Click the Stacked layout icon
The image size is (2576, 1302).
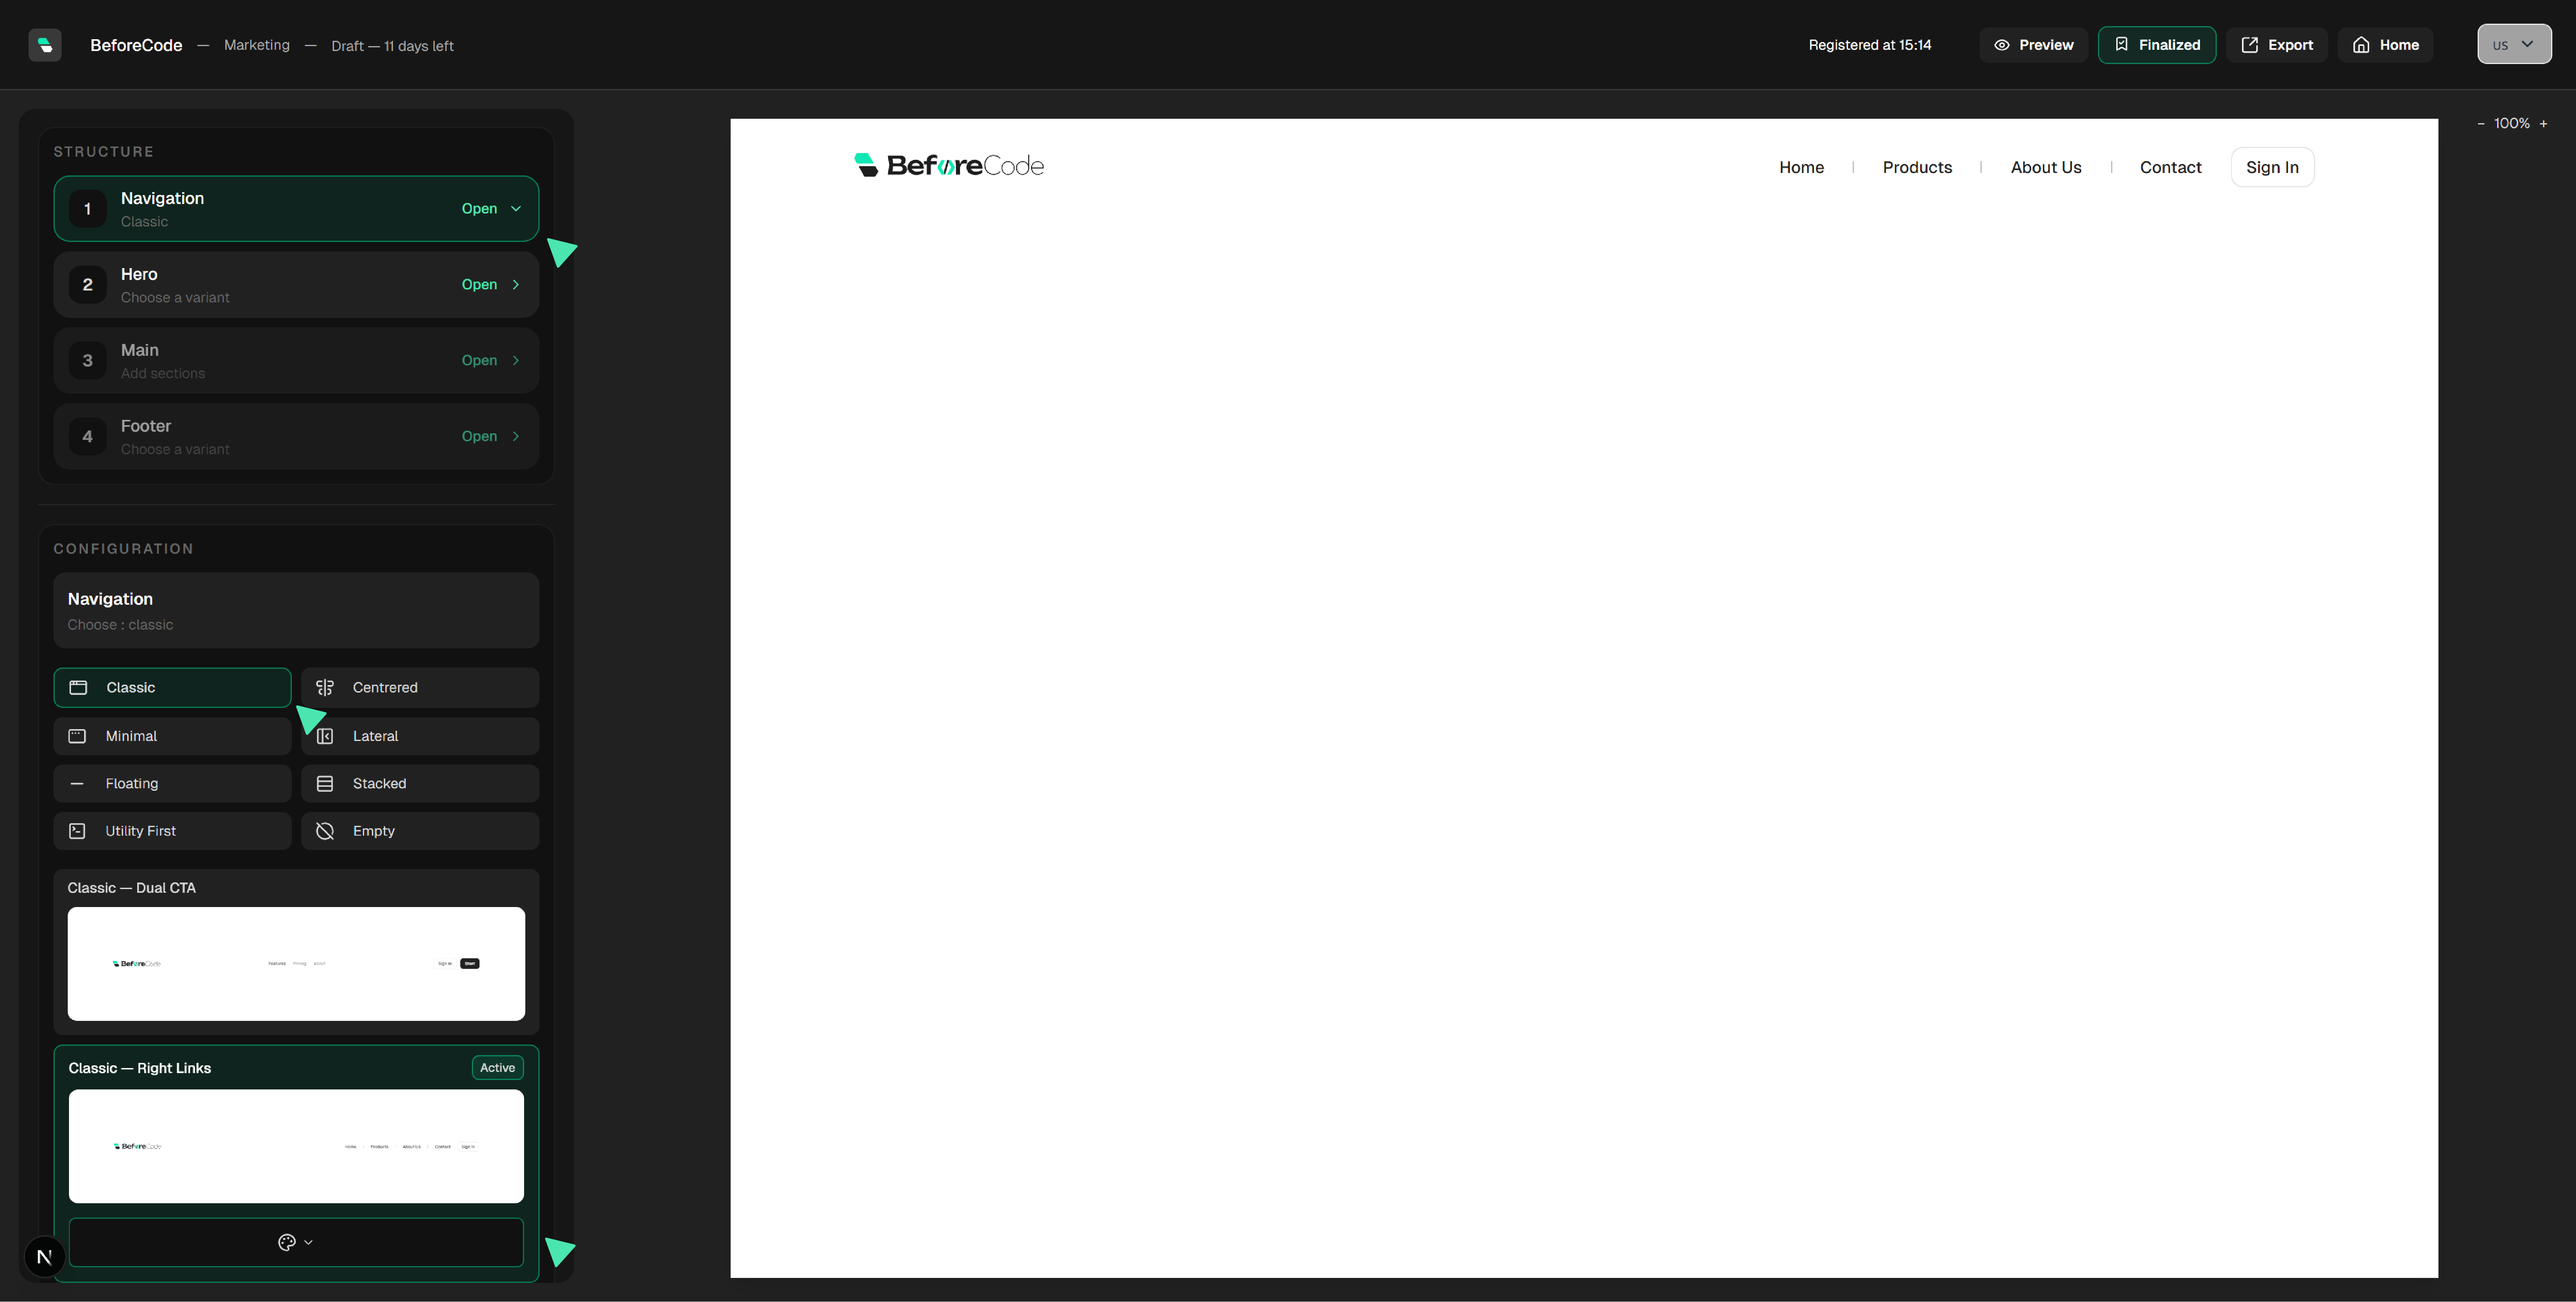pos(325,784)
